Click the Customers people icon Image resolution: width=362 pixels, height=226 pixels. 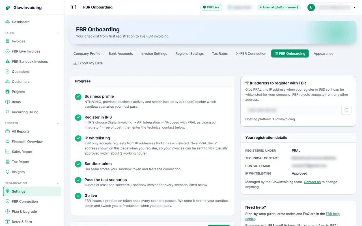coord(8,82)
